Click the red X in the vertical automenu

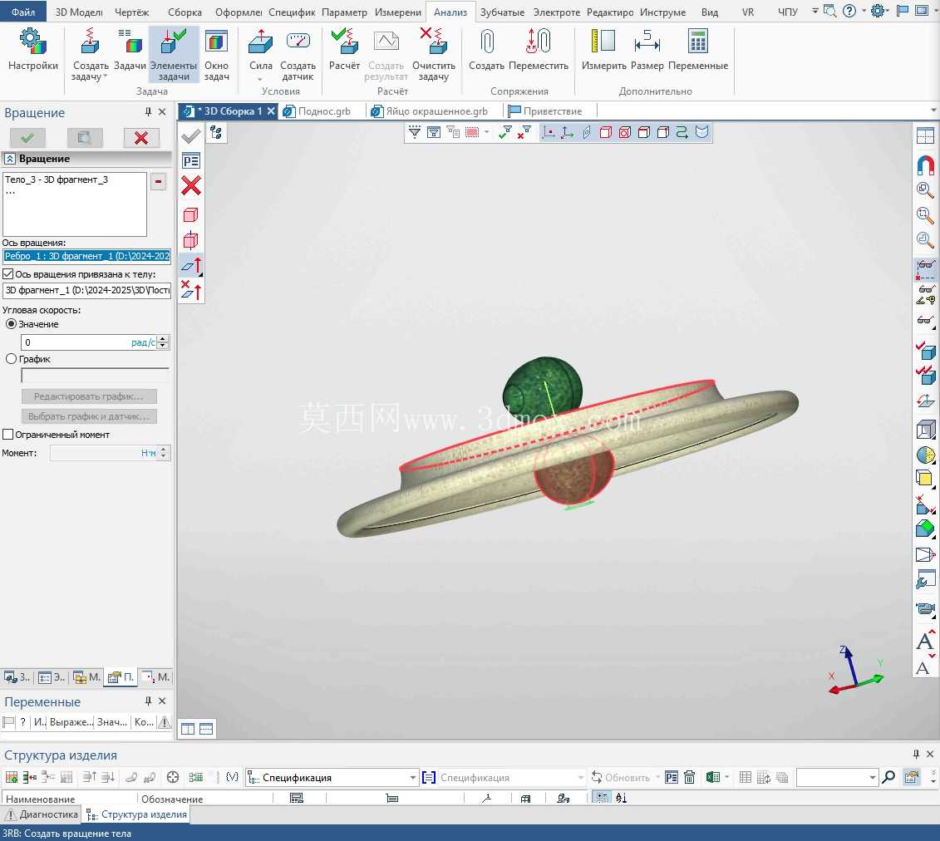click(x=190, y=186)
